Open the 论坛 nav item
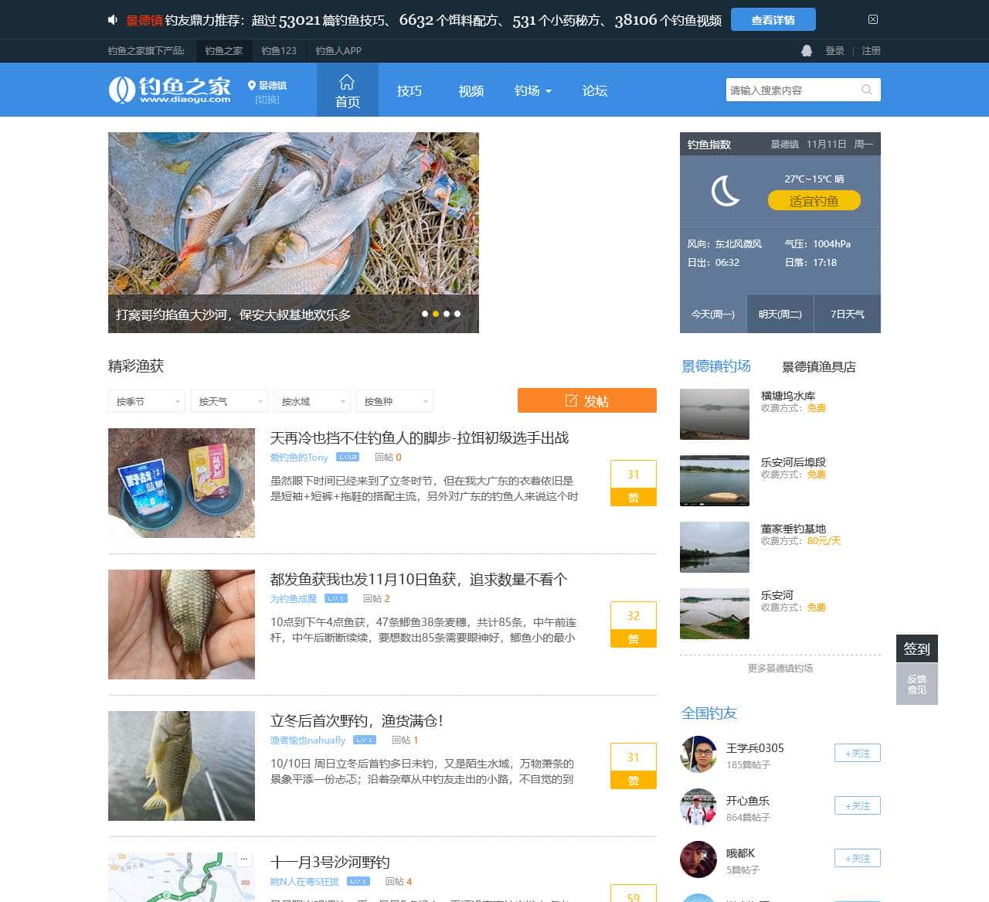989x902 pixels. [x=595, y=90]
